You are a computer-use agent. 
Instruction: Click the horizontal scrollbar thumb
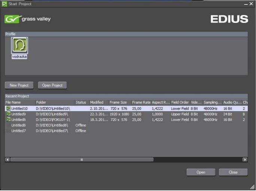[x=82, y=160]
